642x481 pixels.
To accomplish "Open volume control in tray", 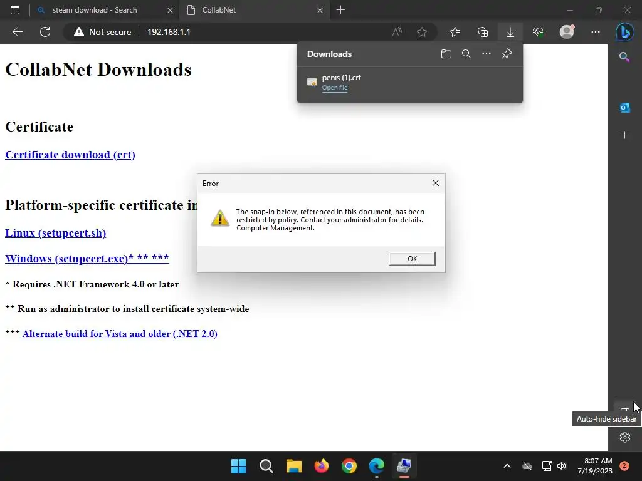I will point(562,466).
